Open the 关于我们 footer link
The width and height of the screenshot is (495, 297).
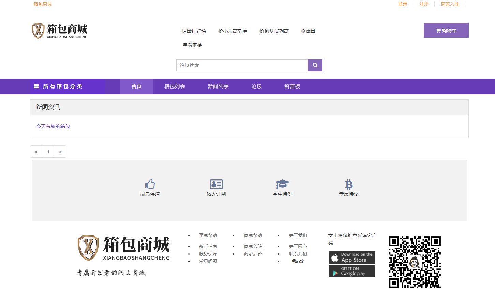pos(298,235)
